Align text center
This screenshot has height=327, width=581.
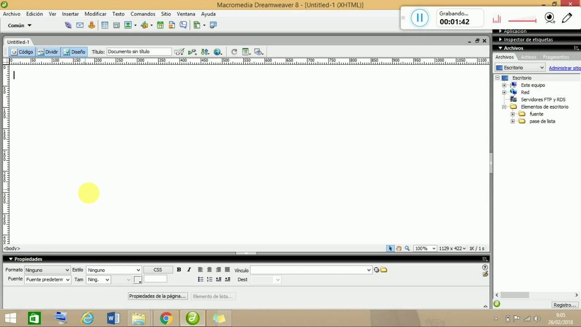pyautogui.click(x=209, y=270)
